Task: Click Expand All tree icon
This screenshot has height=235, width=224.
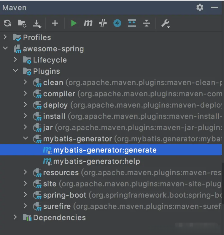Action: click(132, 23)
